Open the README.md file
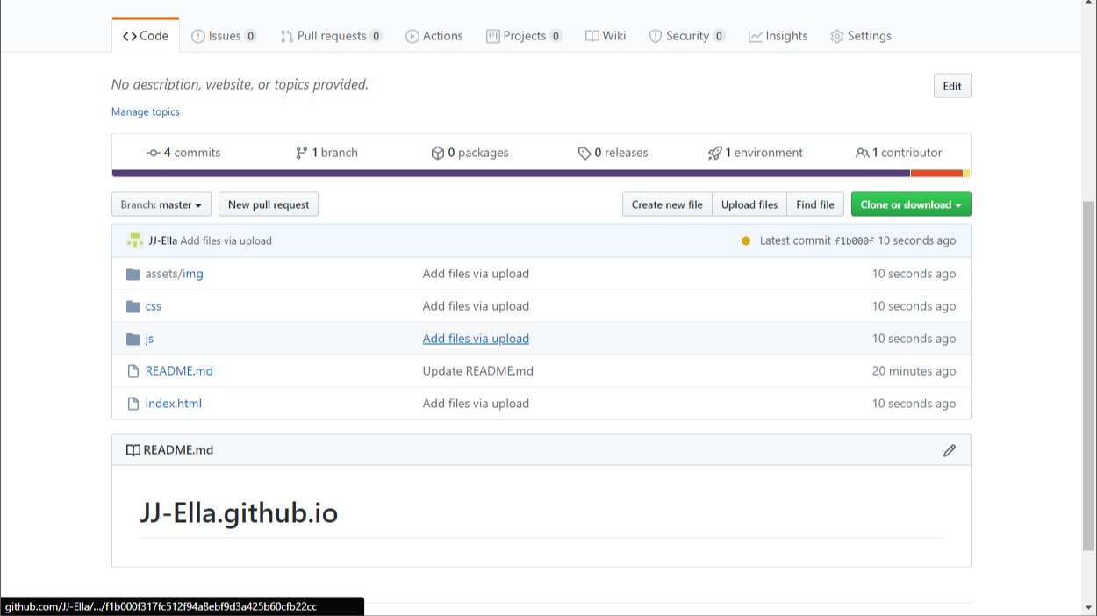Screen dimensions: 1097x616 tap(179, 371)
